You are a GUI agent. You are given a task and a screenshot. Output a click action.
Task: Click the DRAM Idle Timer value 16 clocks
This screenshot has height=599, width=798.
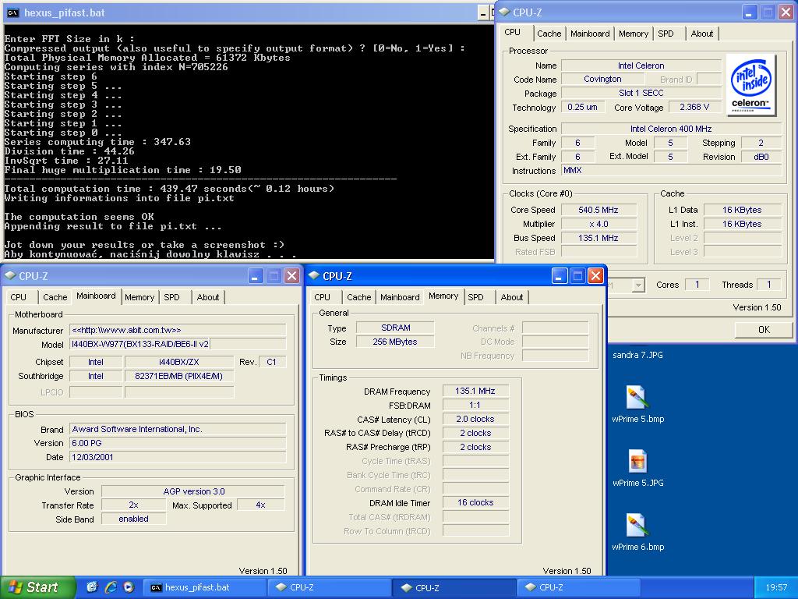coord(475,503)
